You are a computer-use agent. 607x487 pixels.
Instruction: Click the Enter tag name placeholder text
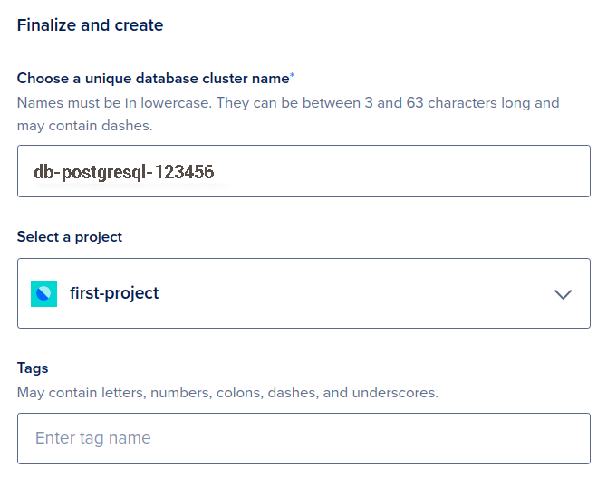92,438
